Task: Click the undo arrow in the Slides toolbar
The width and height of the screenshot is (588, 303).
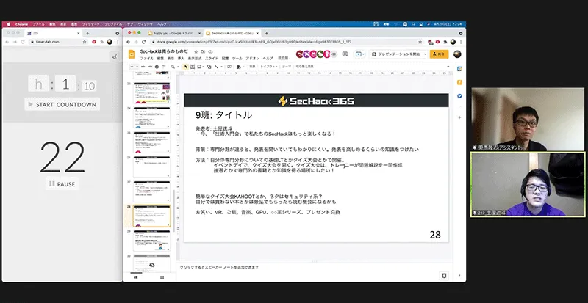Action: coord(143,67)
